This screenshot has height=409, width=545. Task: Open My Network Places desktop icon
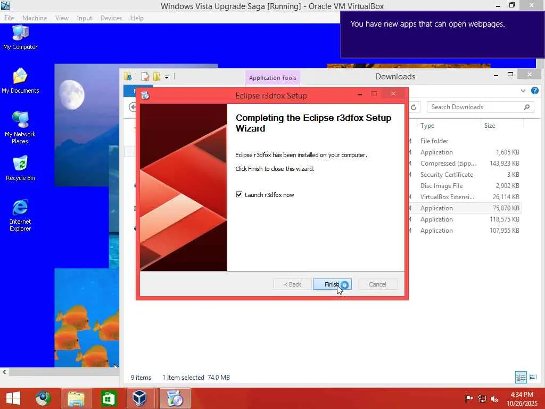[20, 127]
